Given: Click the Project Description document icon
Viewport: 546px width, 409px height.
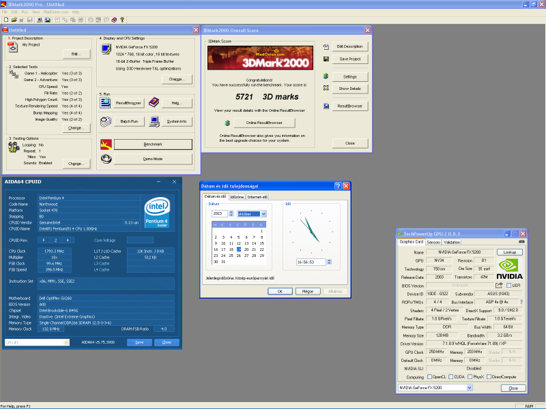Looking at the screenshot, I should click(x=12, y=46).
